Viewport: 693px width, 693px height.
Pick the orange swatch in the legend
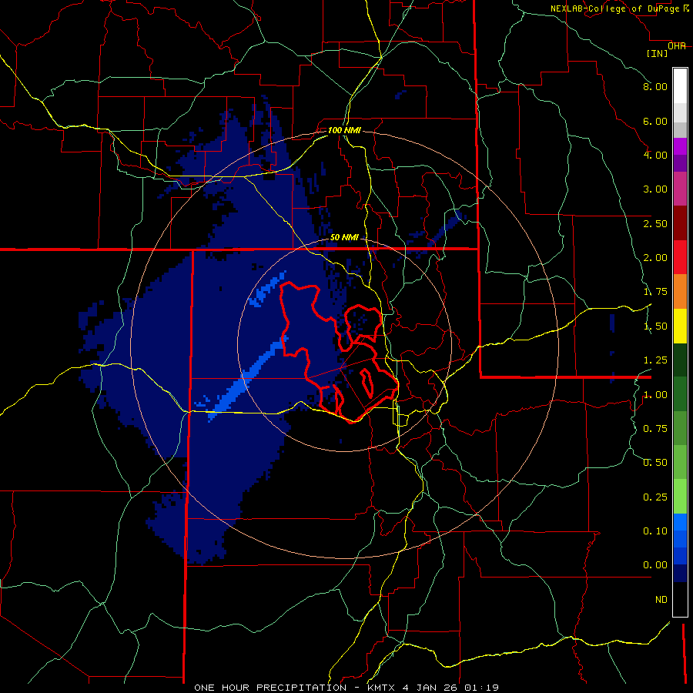680,292
